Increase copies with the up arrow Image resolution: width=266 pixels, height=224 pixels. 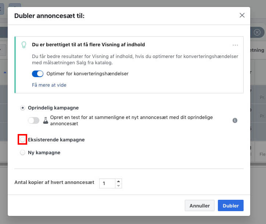pyautogui.click(x=118, y=181)
